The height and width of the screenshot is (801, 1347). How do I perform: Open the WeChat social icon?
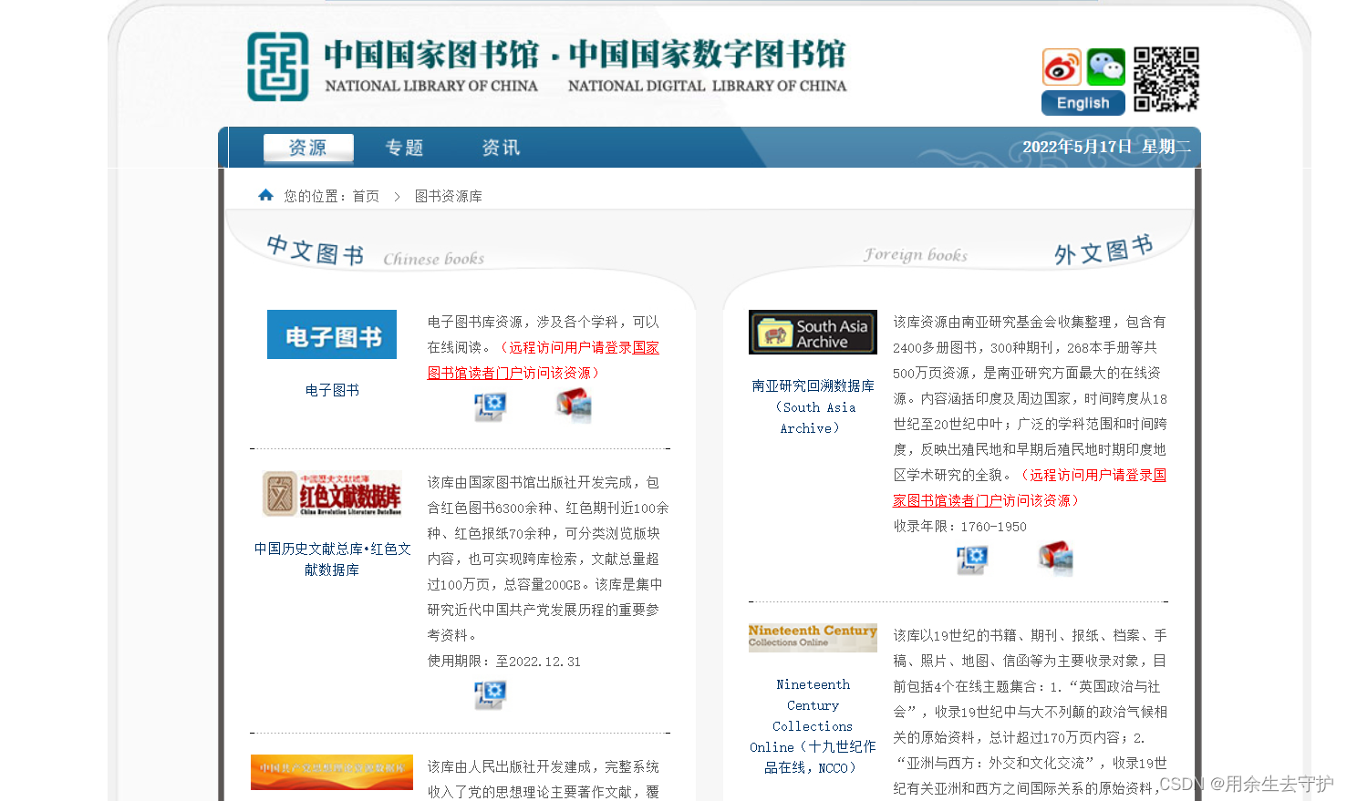(x=1106, y=67)
